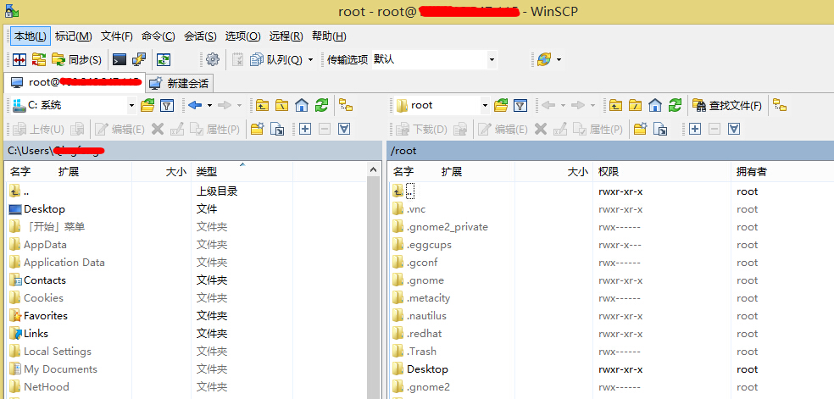The image size is (834, 399).
Task: Expand dropdown arrow next to globe icon
Action: [559, 59]
